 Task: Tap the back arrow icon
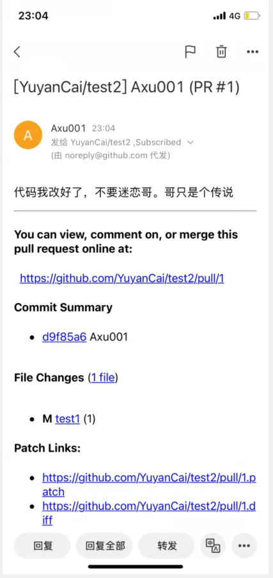pyautogui.click(x=17, y=52)
